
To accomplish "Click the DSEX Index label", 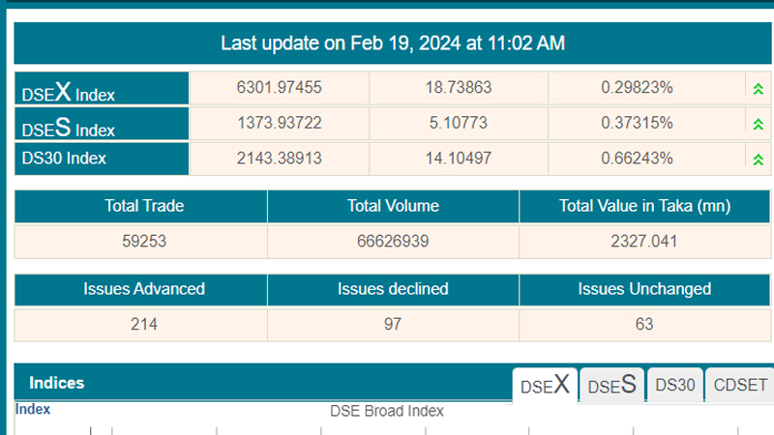I will pyautogui.click(x=69, y=92).
